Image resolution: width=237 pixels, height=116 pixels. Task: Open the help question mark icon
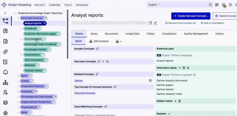click(230, 5)
